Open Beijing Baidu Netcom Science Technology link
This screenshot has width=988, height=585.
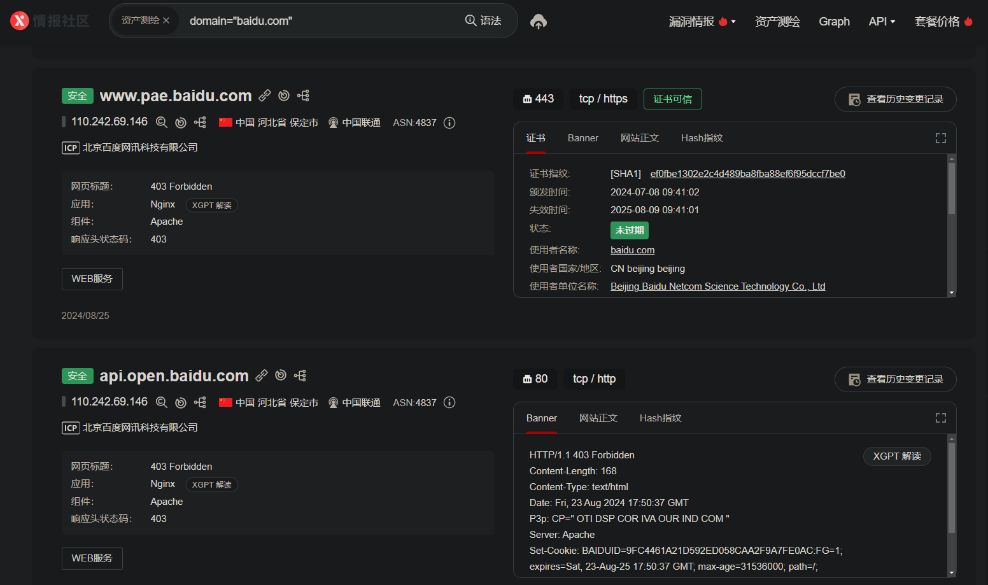pos(718,286)
